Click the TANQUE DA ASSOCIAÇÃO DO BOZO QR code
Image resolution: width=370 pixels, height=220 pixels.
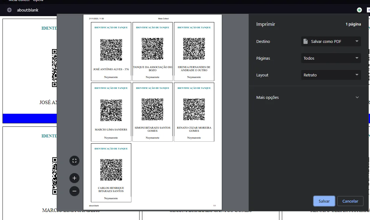click(152, 49)
